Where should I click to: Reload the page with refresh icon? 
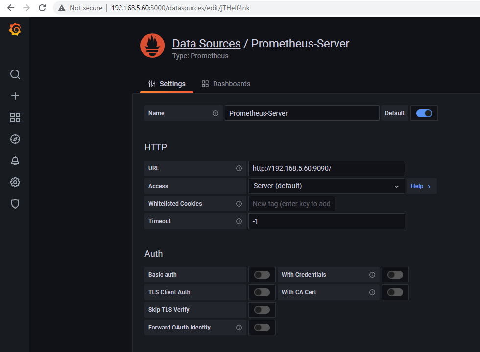(42, 8)
